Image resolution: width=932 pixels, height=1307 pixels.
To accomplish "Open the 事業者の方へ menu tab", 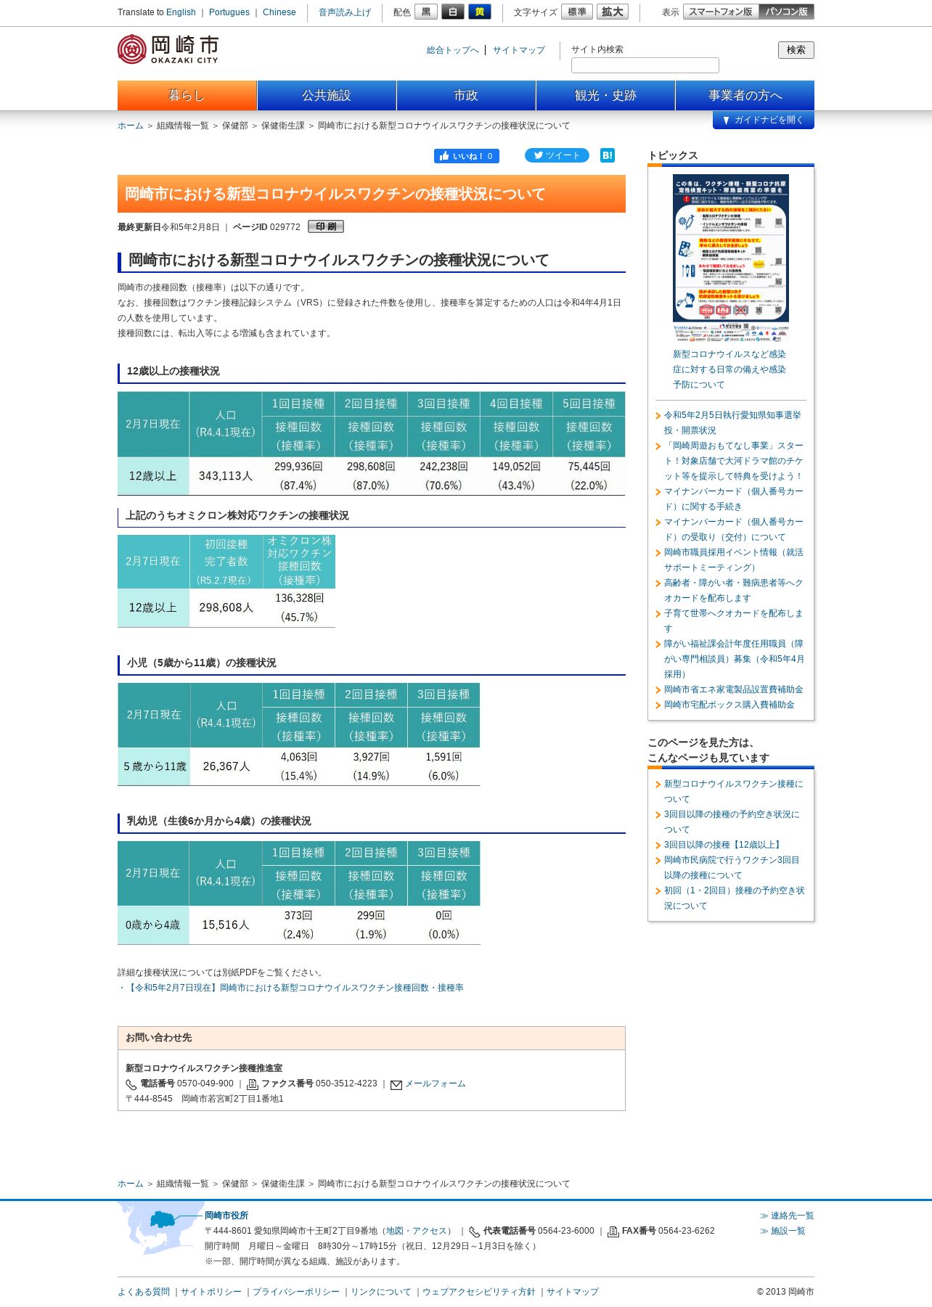I will click(745, 95).
